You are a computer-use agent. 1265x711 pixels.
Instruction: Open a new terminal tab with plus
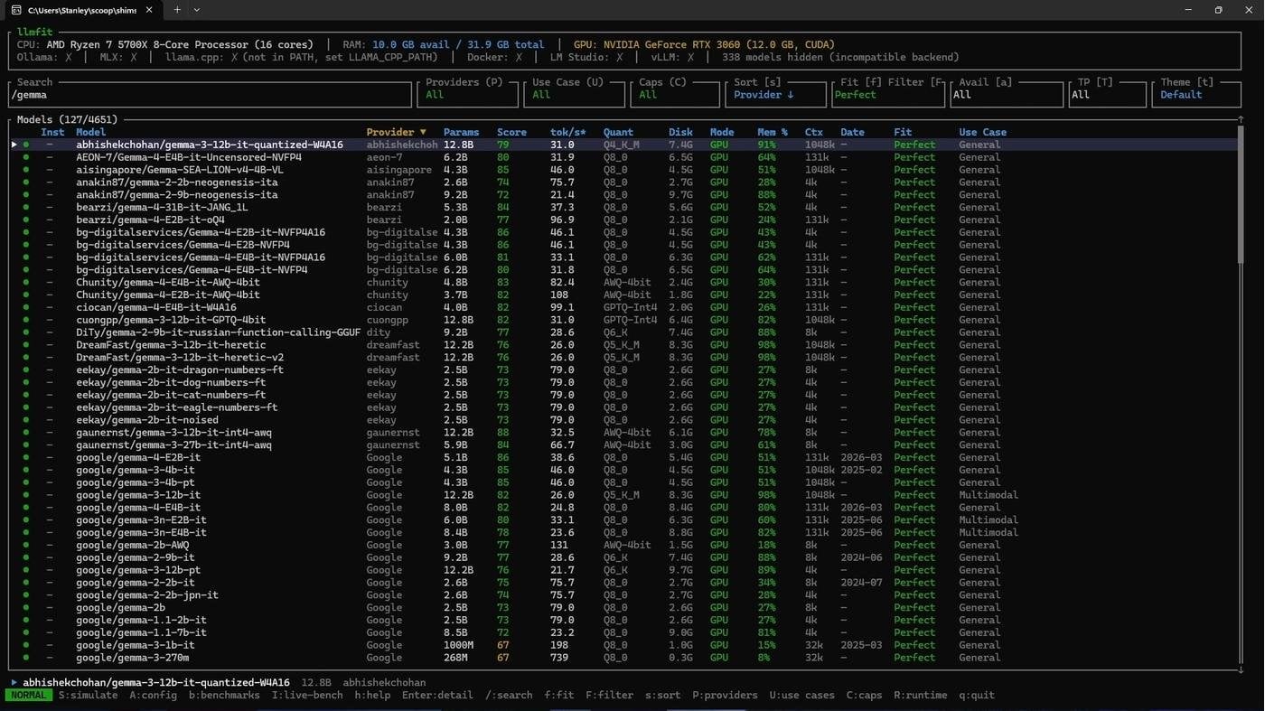[x=177, y=10]
